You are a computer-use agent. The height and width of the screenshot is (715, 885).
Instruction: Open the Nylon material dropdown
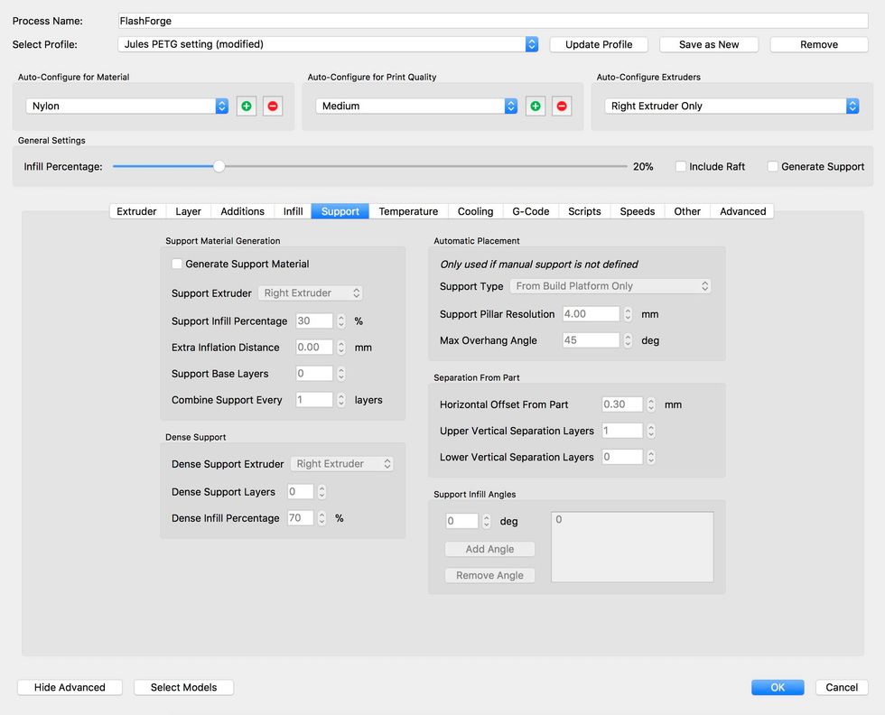pyautogui.click(x=127, y=106)
